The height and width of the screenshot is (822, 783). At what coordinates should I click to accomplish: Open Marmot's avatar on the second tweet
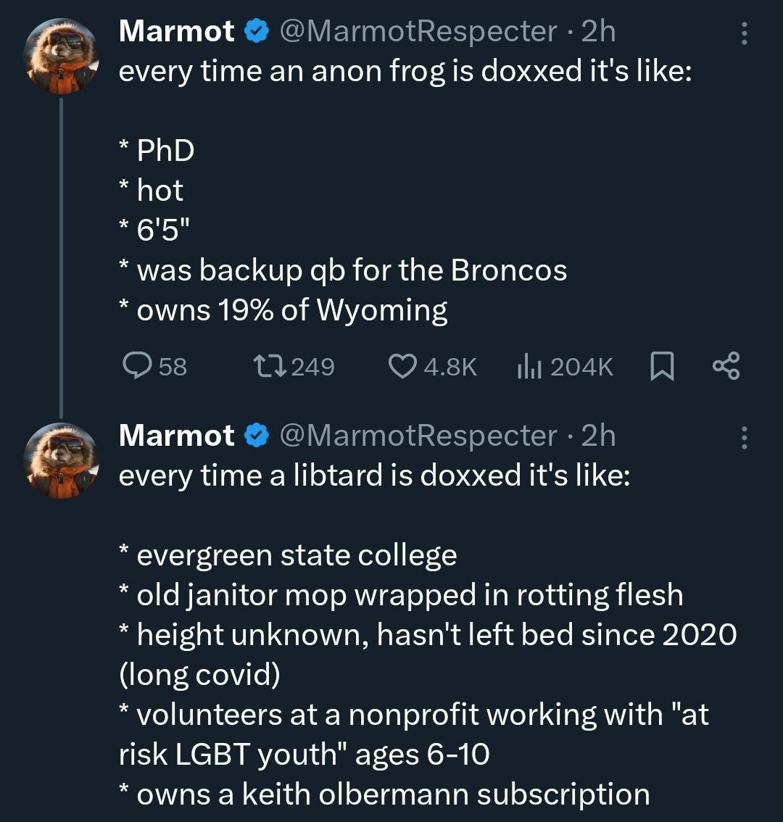61,462
